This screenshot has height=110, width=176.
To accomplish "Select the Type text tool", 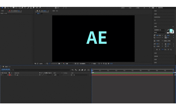I will click(x=25, y=8).
